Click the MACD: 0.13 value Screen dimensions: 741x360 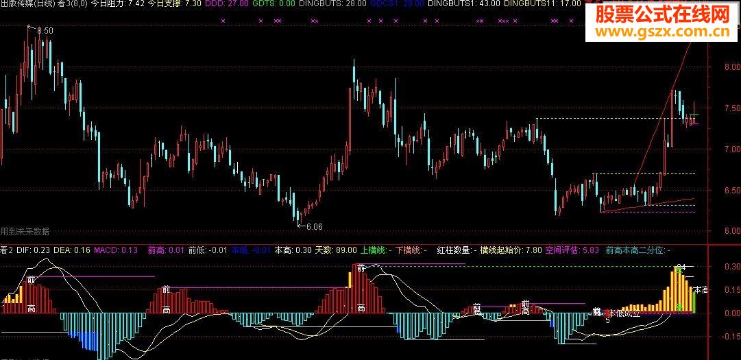116,250
